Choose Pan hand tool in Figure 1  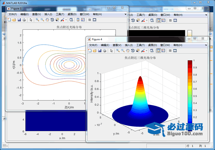click(47, 20)
